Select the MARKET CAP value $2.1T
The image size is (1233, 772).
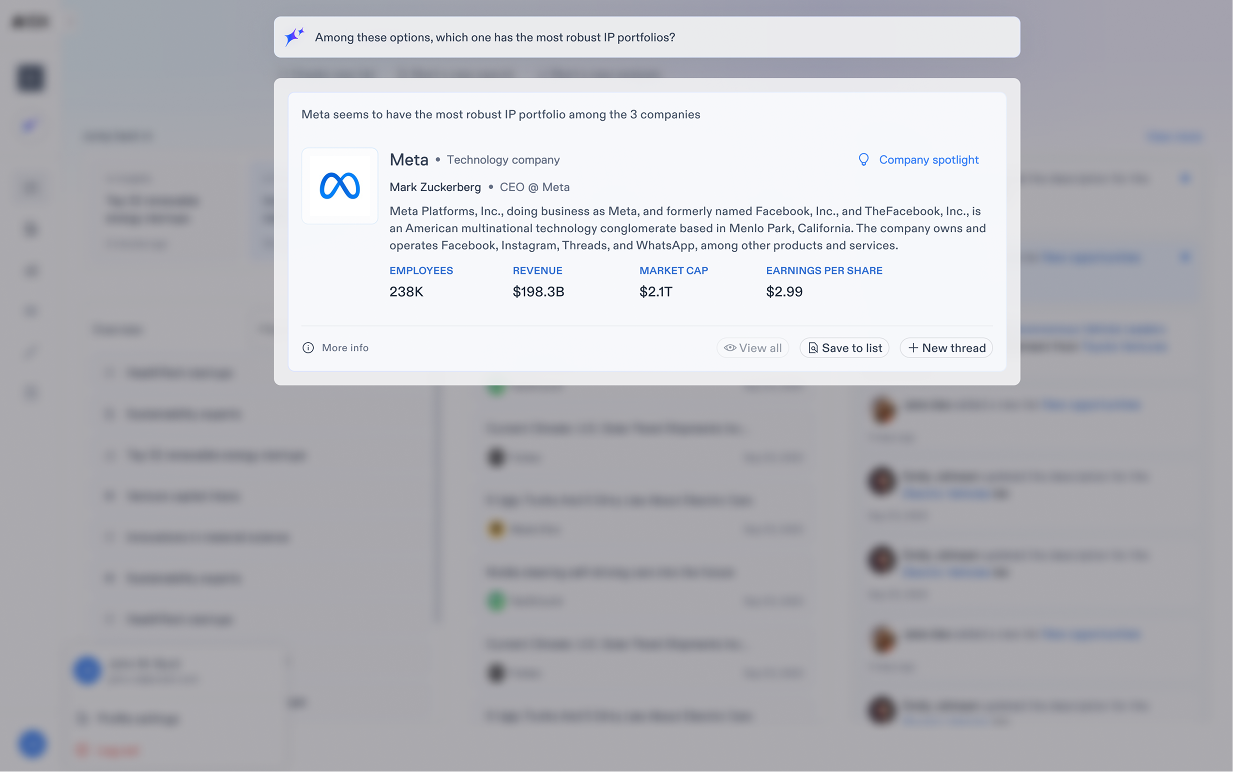655,291
